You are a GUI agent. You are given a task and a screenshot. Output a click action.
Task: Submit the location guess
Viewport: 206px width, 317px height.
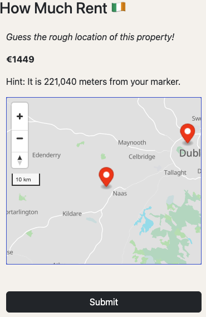tap(104, 302)
